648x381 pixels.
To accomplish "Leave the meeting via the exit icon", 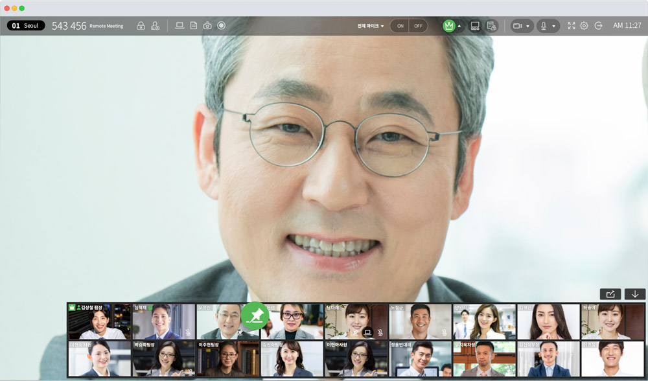I will point(598,26).
